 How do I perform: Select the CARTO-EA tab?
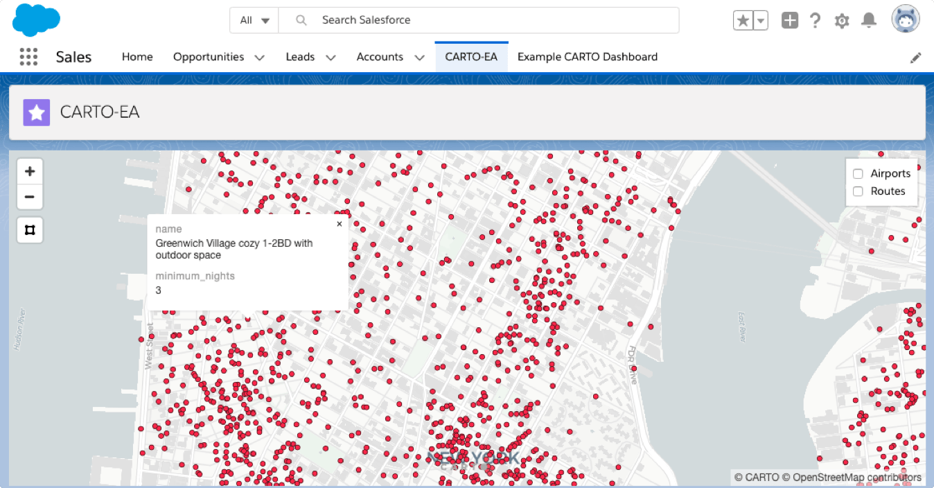point(471,57)
